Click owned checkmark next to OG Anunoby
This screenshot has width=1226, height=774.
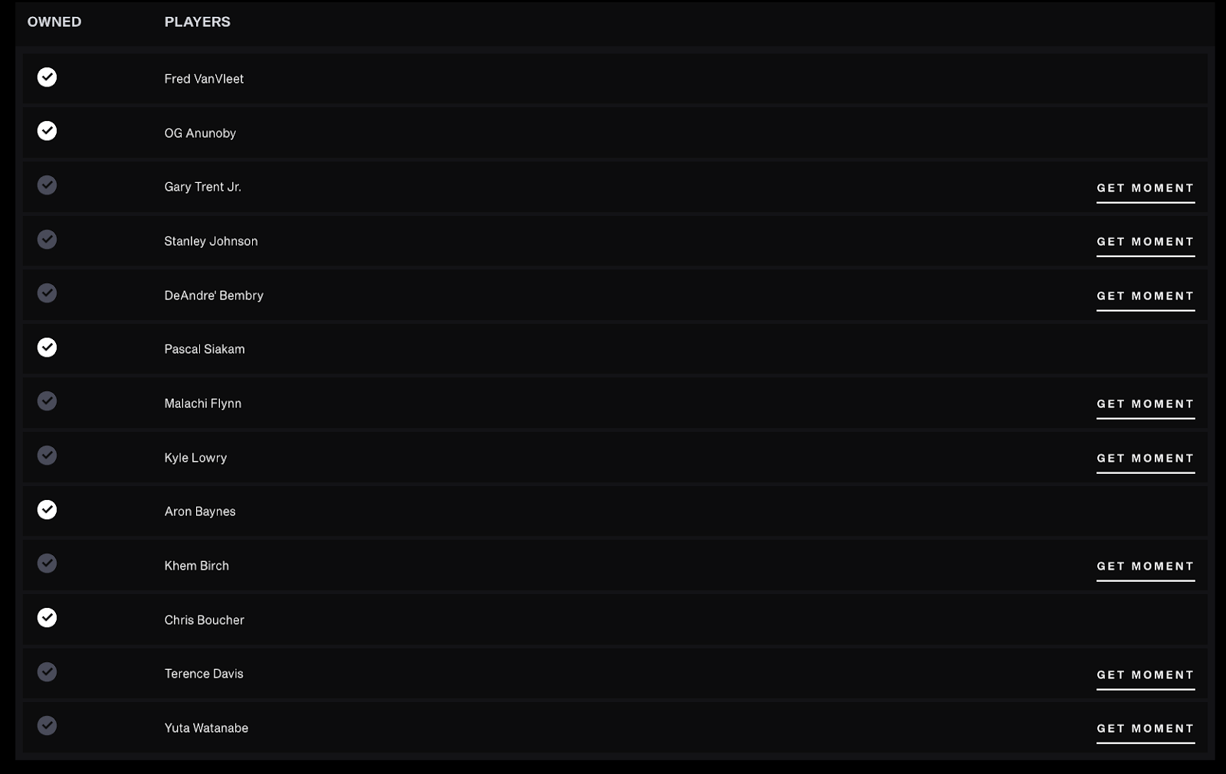(x=47, y=131)
